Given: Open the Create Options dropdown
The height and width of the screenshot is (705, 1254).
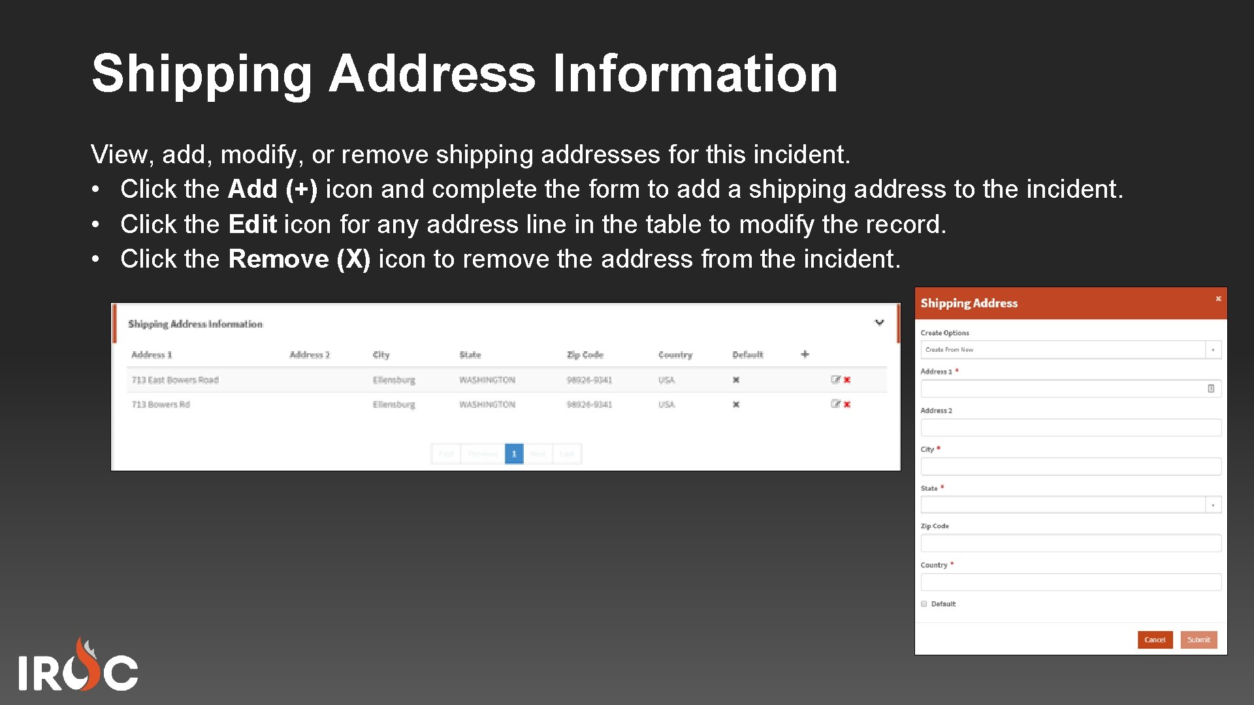Looking at the screenshot, I should pos(1213,349).
